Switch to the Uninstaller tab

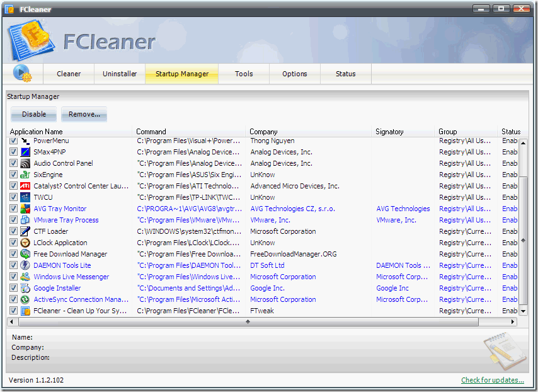click(120, 74)
